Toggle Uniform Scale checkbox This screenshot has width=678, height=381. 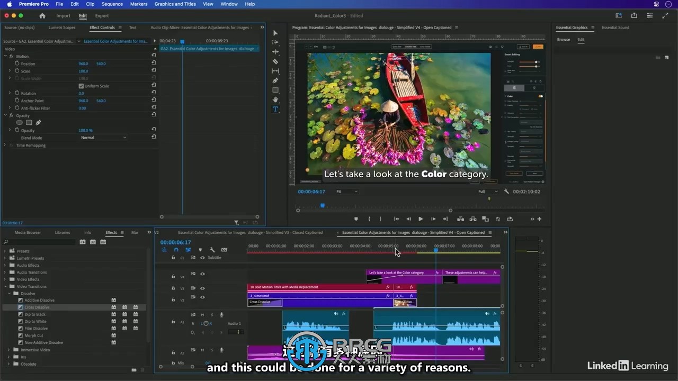81,86
